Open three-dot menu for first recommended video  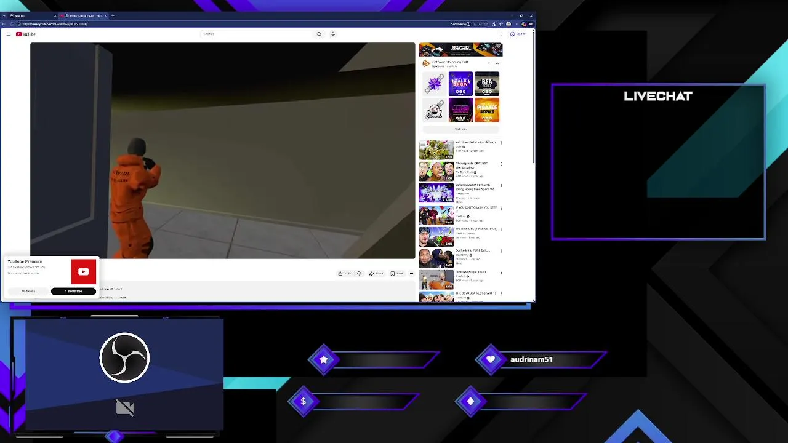coord(501,143)
